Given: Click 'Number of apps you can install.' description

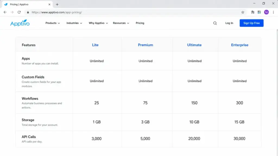Looking at the screenshot, I should [x=40, y=63].
